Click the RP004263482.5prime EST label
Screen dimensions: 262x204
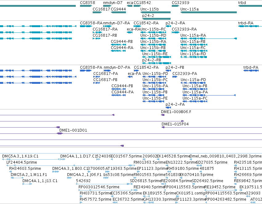pyautogui.click(x=226, y=199)
